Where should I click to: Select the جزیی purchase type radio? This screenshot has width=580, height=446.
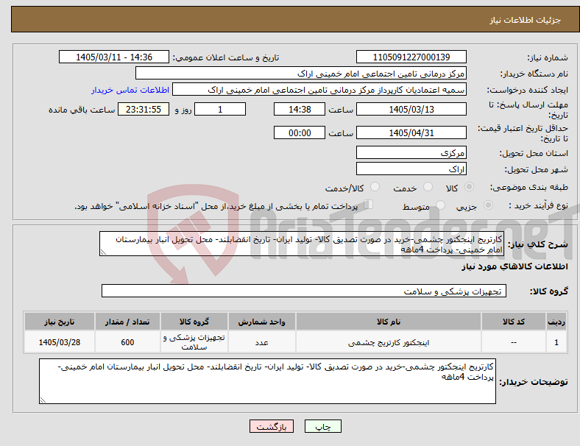[488, 205]
